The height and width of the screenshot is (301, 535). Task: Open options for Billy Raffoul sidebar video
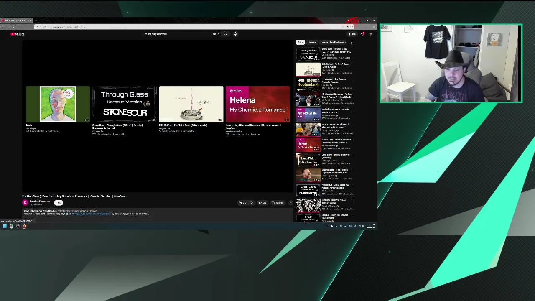pyautogui.click(x=354, y=64)
